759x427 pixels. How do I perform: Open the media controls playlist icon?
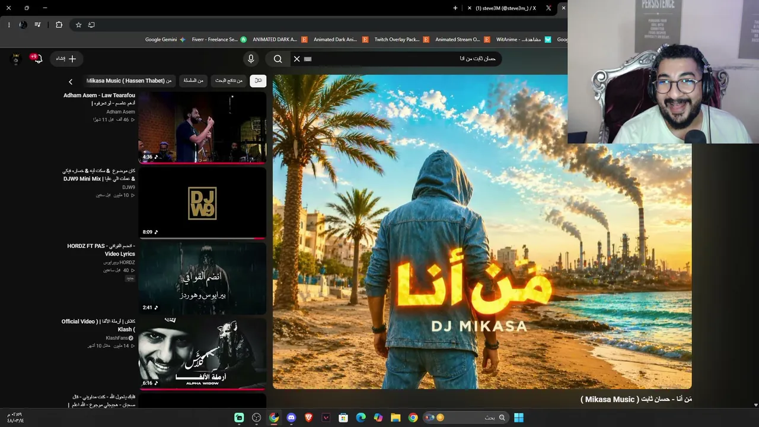tap(38, 25)
